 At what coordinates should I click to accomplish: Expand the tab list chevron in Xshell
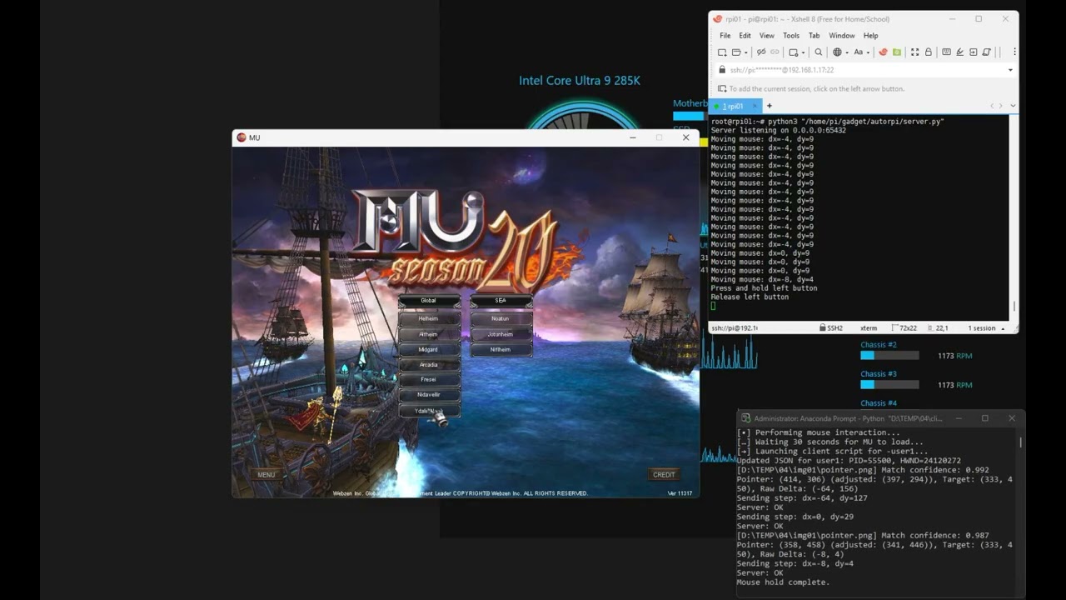[1013, 106]
